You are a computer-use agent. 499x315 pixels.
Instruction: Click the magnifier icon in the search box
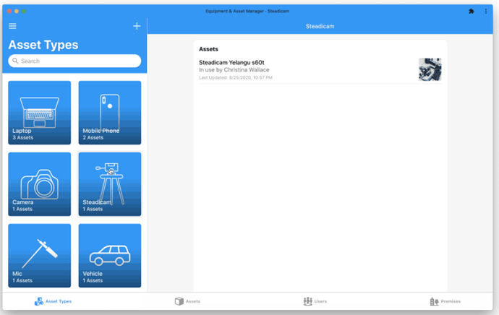(15, 61)
